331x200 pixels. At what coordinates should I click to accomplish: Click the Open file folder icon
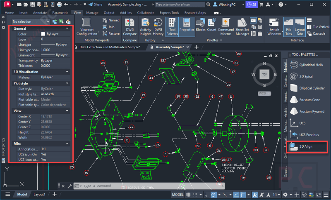point(26,5)
